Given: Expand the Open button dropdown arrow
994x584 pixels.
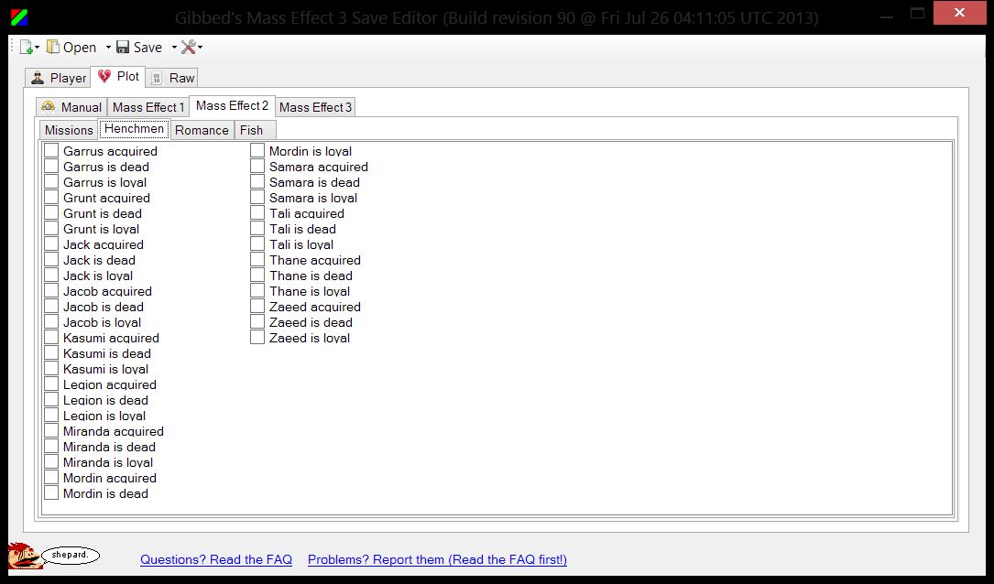Looking at the screenshot, I should coord(108,48).
